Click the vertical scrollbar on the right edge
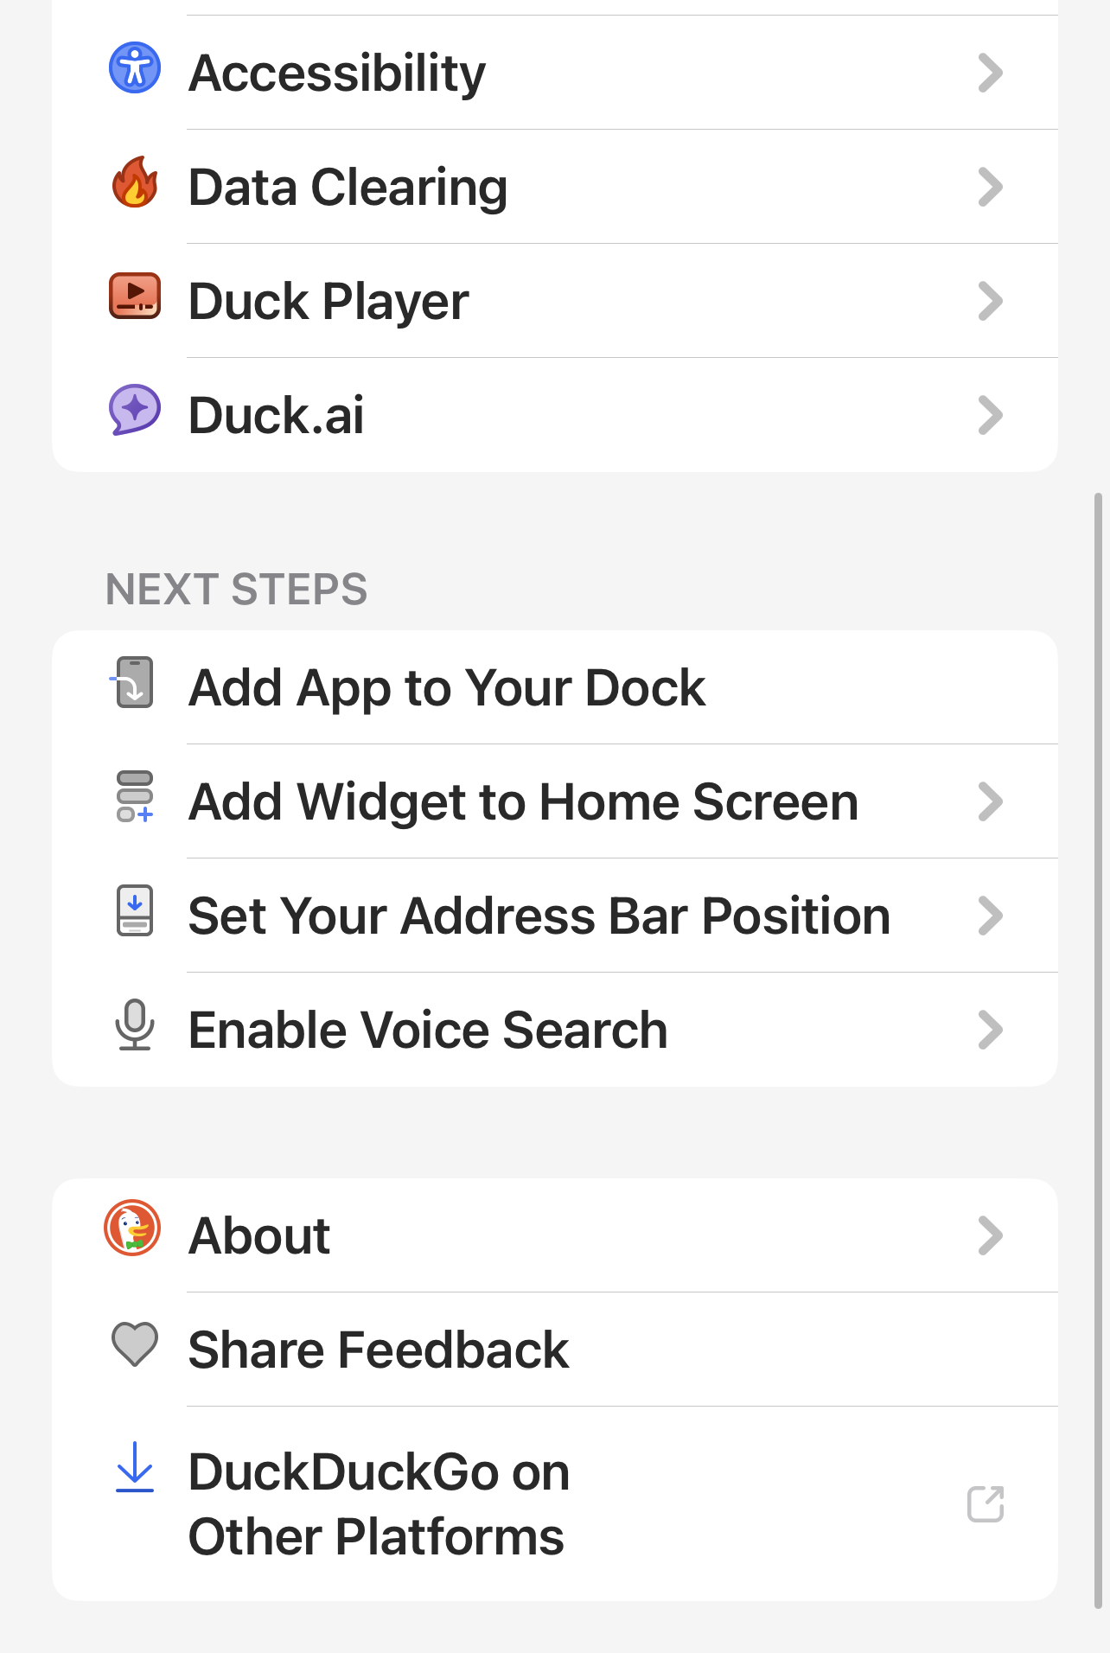The width and height of the screenshot is (1110, 1653). pyautogui.click(x=1099, y=1050)
